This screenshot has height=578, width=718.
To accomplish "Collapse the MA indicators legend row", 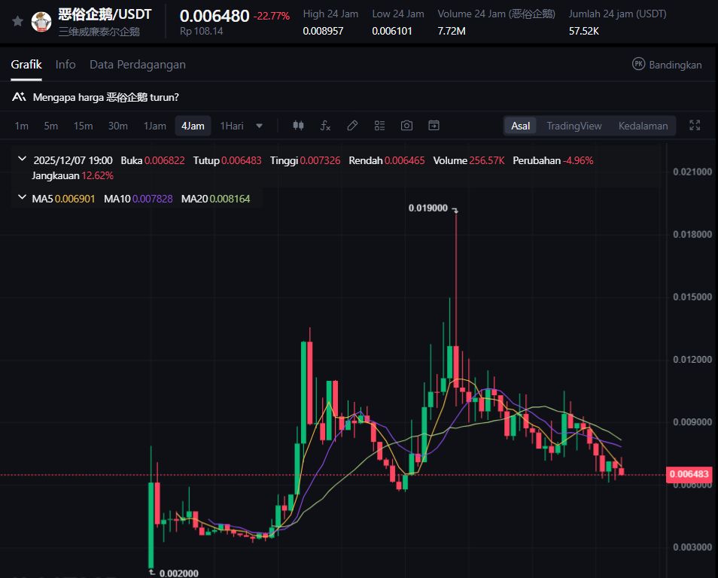I will pyautogui.click(x=21, y=199).
